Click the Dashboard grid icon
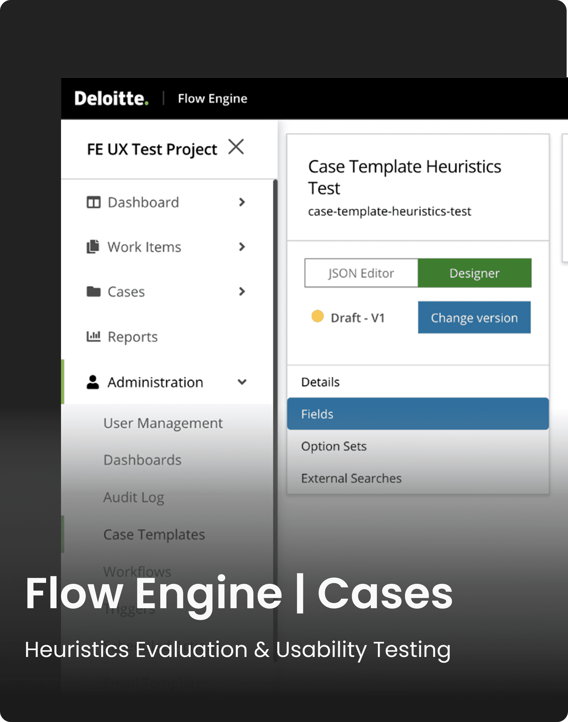Viewport: 568px width, 722px height. (x=94, y=203)
